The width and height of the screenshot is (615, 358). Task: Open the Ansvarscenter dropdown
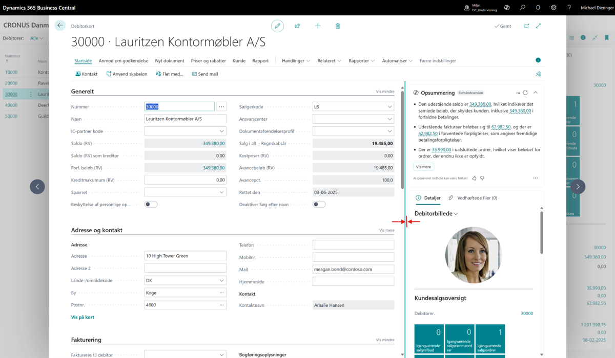click(389, 119)
